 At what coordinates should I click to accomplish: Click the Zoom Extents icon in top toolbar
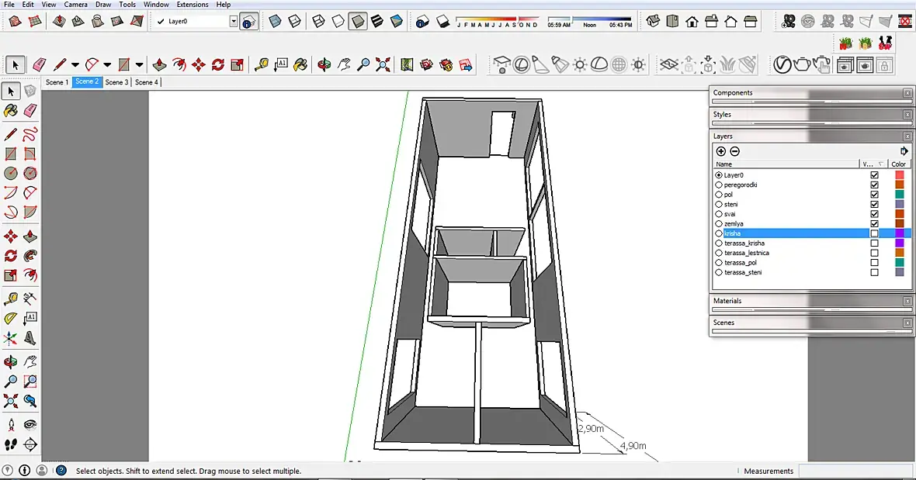click(383, 64)
